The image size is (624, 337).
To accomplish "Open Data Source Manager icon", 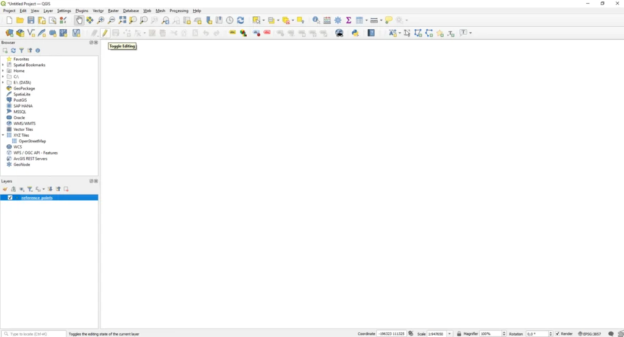I will [x=9, y=33].
